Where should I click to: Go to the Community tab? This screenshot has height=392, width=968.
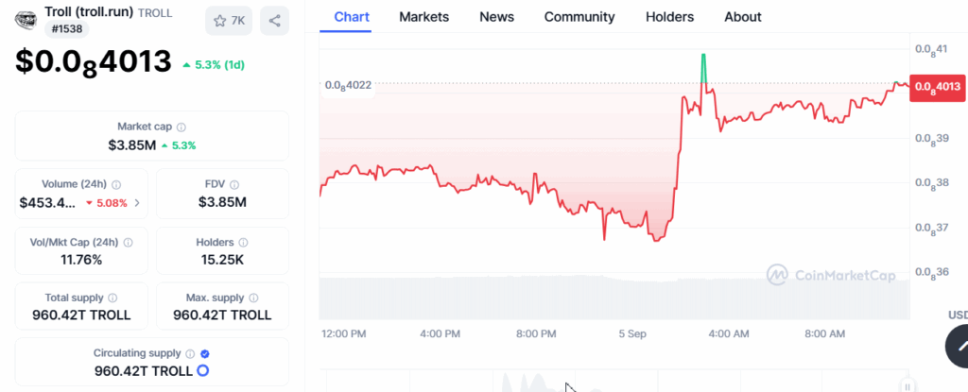coord(579,17)
